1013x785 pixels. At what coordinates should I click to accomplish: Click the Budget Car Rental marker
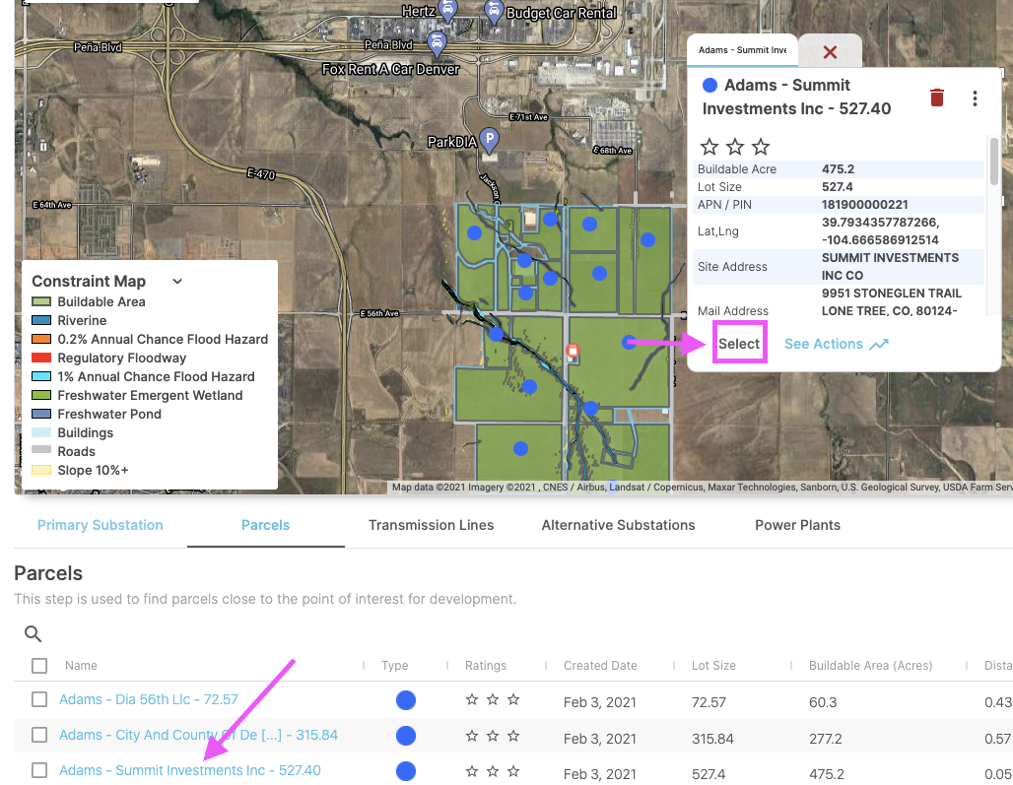[x=494, y=11]
